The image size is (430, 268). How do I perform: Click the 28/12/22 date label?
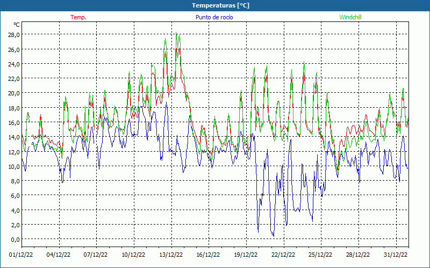pos(358,255)
